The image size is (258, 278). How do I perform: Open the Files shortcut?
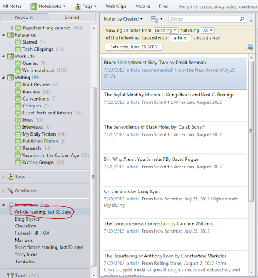163,6
